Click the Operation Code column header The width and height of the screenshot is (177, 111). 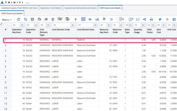31,31
